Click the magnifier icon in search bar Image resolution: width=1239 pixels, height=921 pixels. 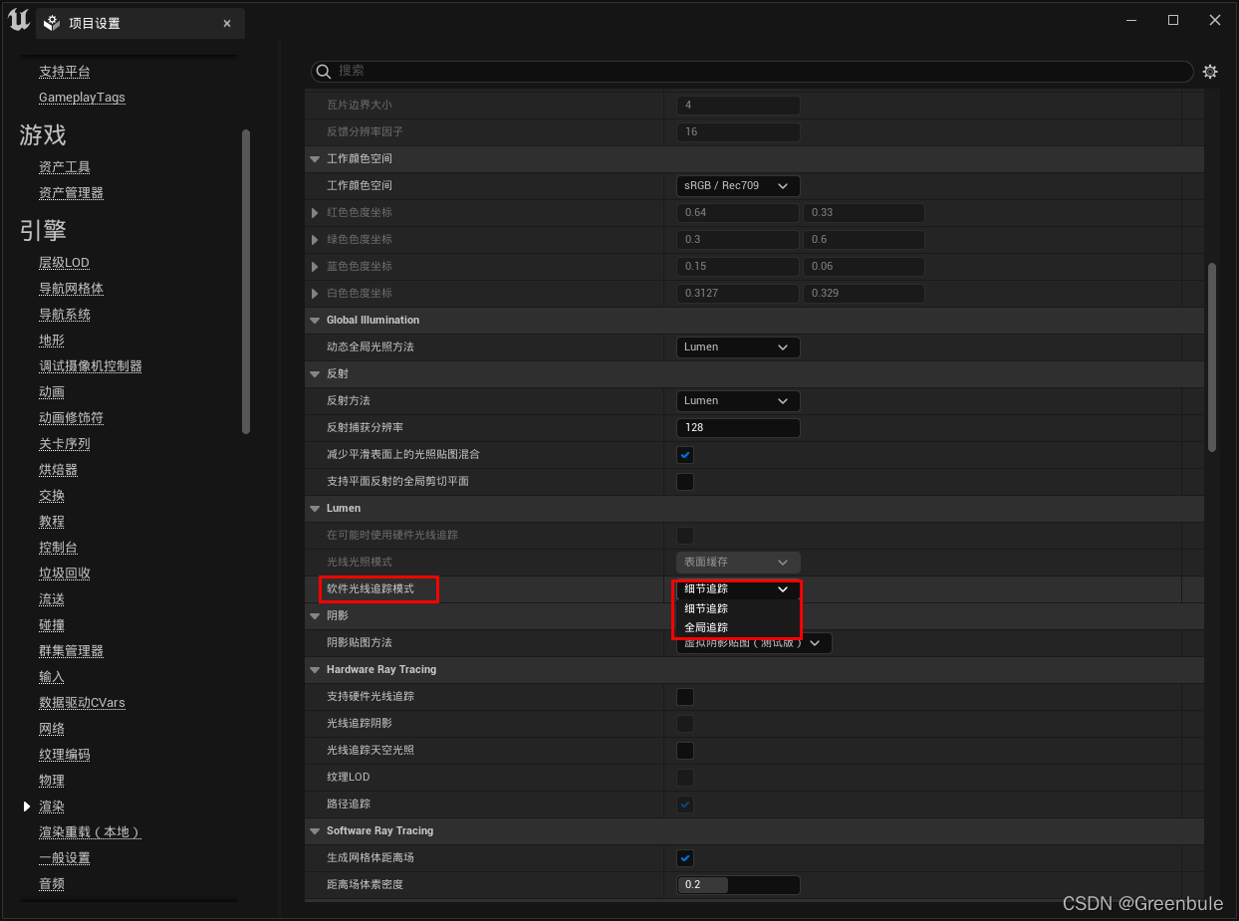point(323,72)
